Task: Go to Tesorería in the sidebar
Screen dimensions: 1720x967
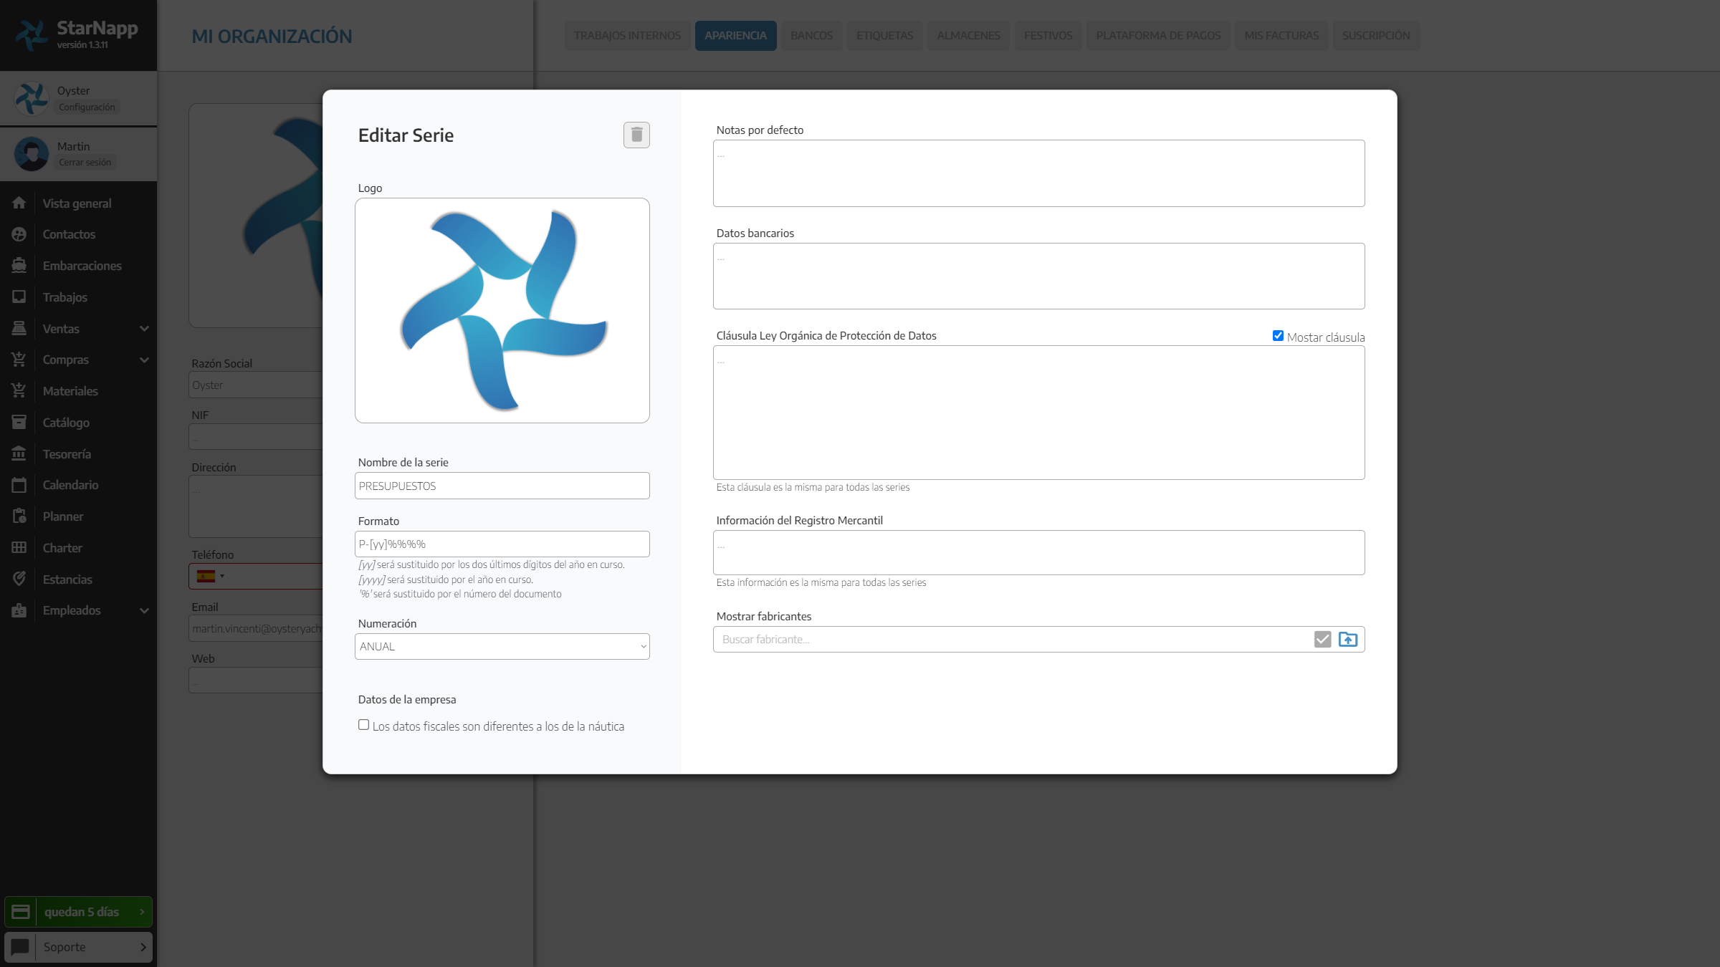Action: tap(67, 454)
